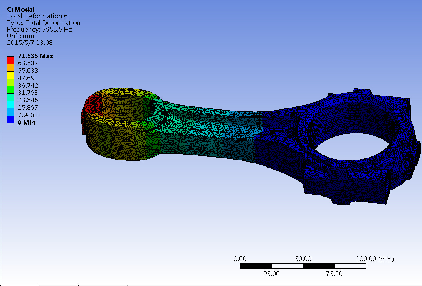Click the "75.00" scale ruler label

(334, 274)
